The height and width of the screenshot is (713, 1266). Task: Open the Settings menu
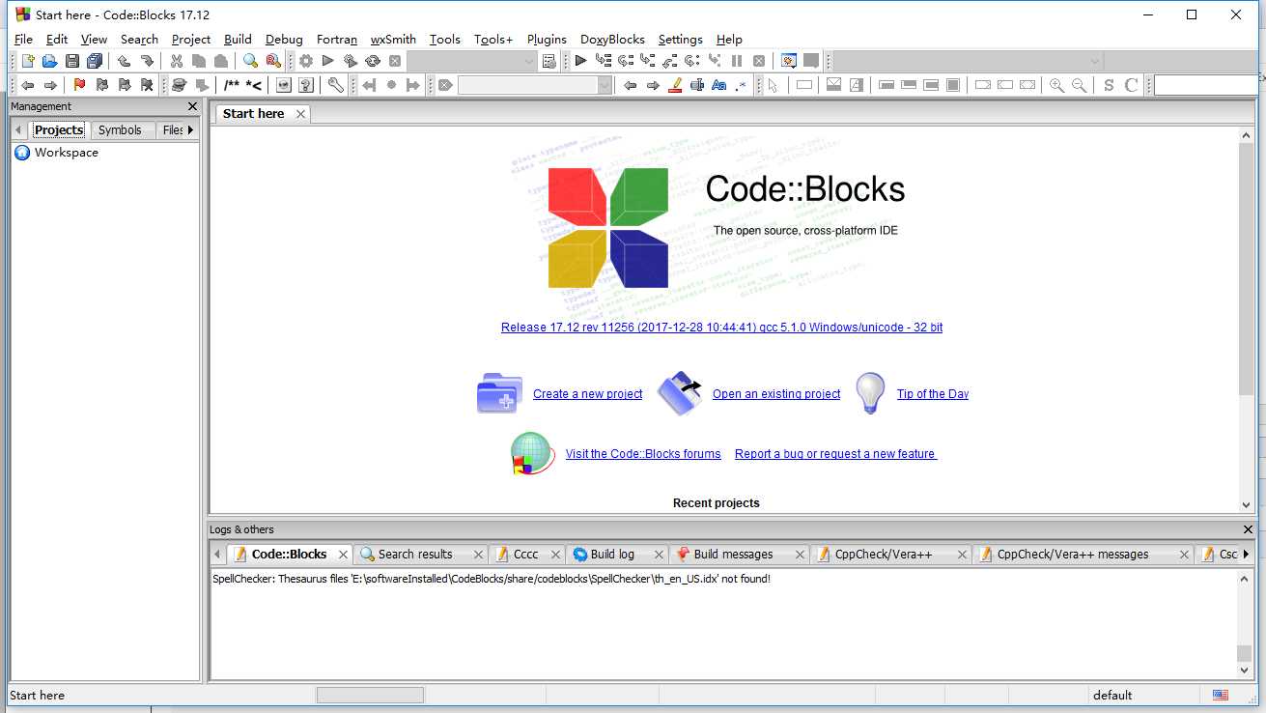pyautogui.click(x=681, y=40)
